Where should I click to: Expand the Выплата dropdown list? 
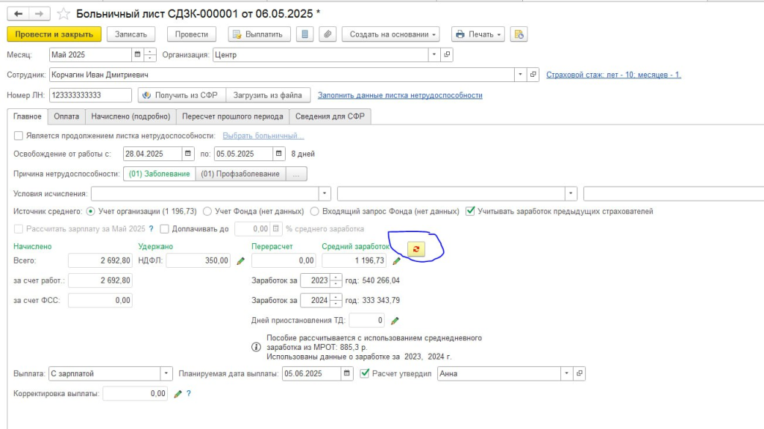coord(166,373)
